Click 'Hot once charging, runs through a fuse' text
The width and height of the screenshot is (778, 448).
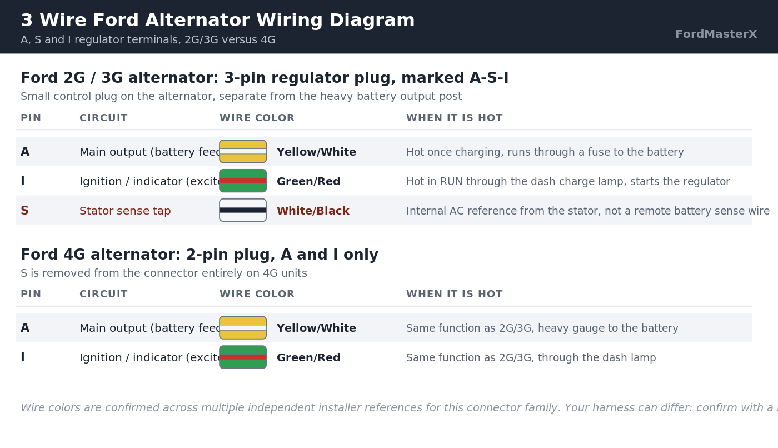pyautogui.click(x=545, y=152)
